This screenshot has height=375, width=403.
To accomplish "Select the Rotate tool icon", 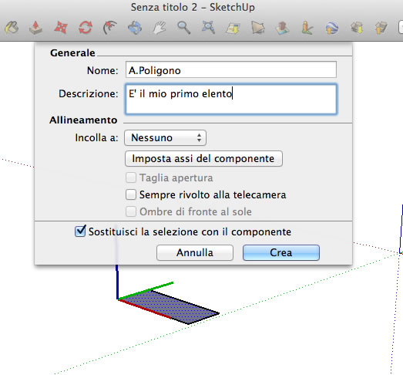I will (86, 28).
